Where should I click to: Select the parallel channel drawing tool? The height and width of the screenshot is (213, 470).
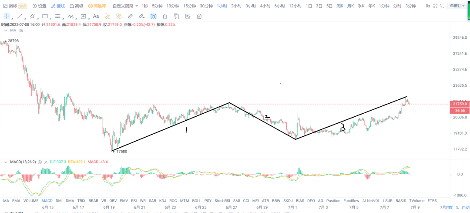click(32, 16)
